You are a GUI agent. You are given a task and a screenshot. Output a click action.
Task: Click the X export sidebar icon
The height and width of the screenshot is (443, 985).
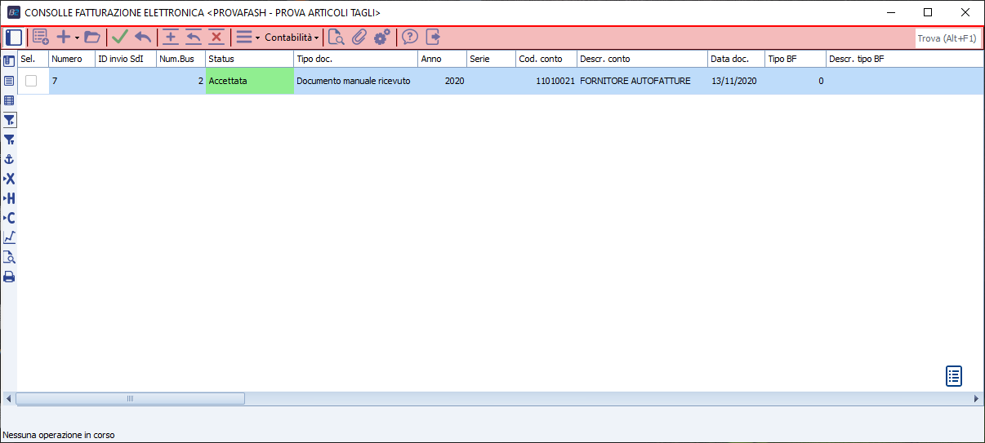coord(9,179)
